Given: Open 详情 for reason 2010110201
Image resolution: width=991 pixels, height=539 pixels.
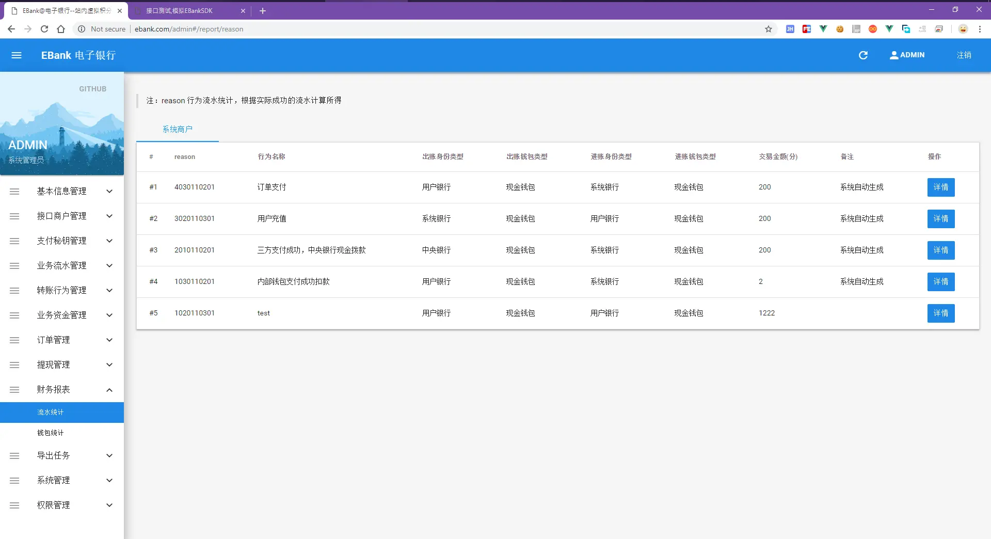Looking at the screenshot, I should point(941,250).
